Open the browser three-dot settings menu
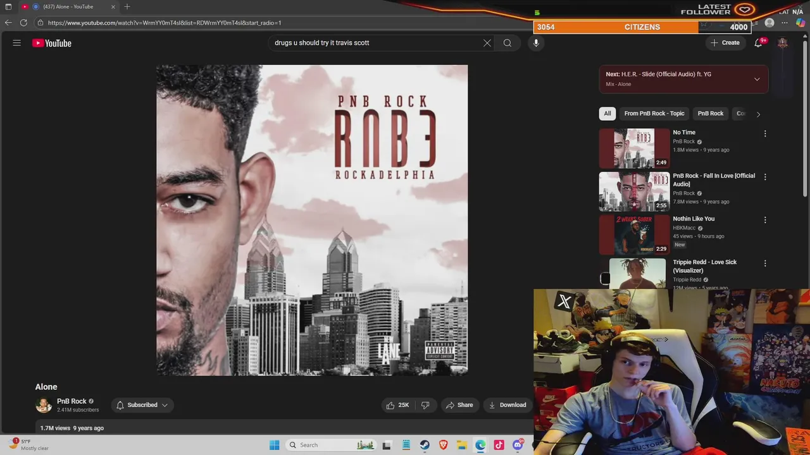Image resolution: width=810 pixels, height=455 pixels. tap(785, 23)
